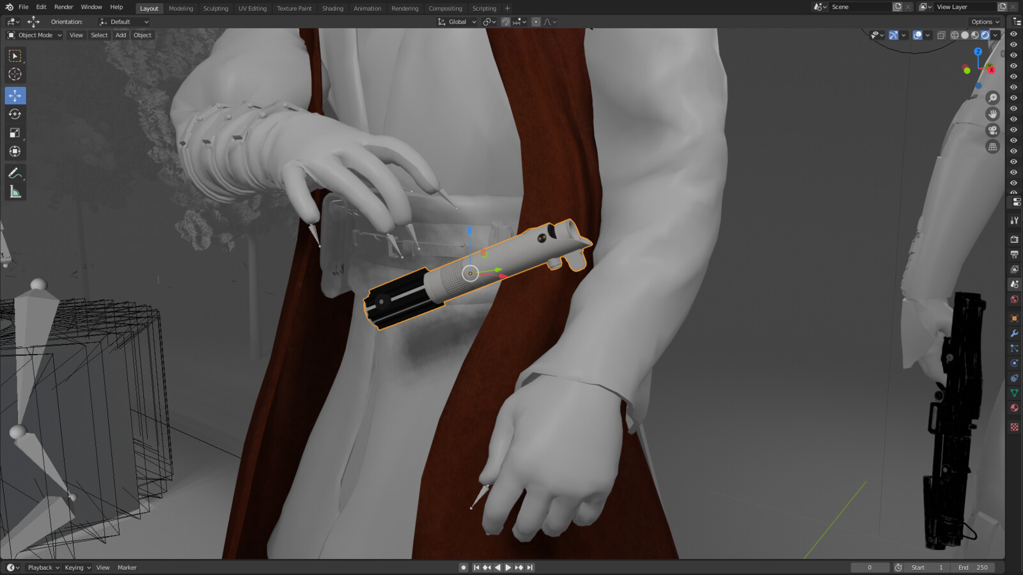Viewport: 1023px width, 575px height.
Task: Open the Orientation Default dropdown
Action: (x=125, y=22)
